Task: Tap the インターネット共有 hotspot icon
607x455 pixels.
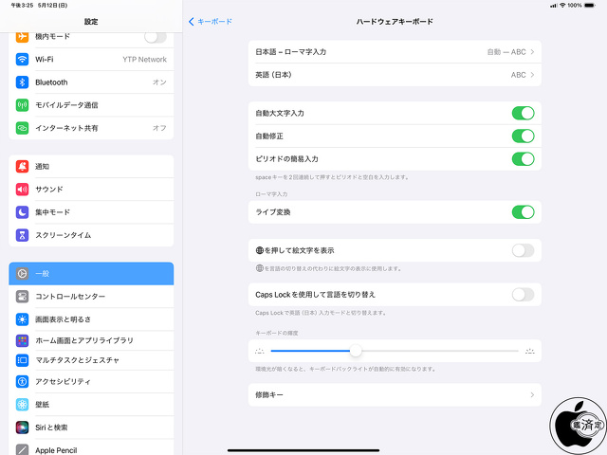Action: pos(22,128)
